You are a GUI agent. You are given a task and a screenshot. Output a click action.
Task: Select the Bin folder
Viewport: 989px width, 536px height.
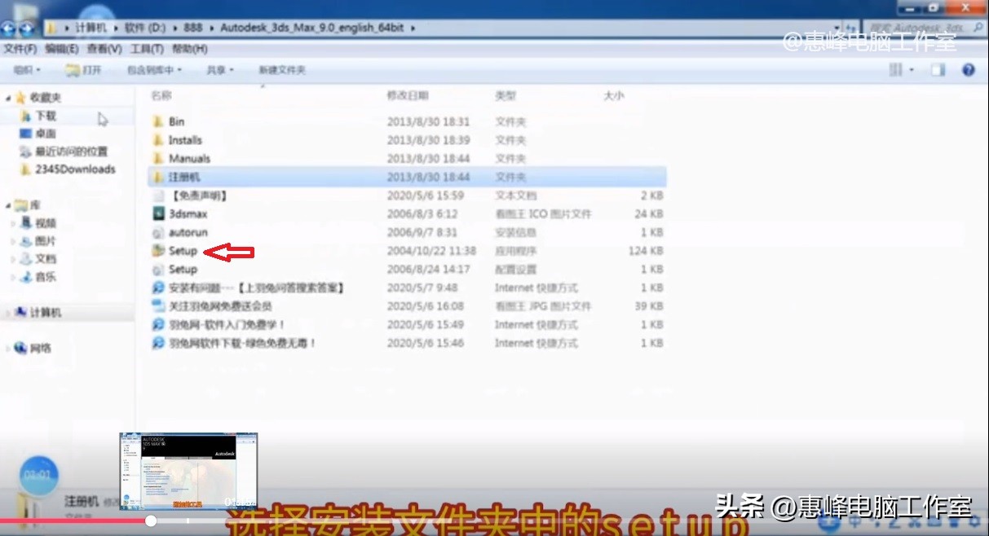coord(176,121)
